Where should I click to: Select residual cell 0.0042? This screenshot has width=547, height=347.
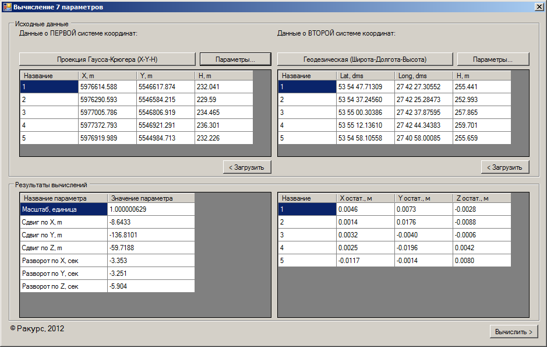(482, 248)
